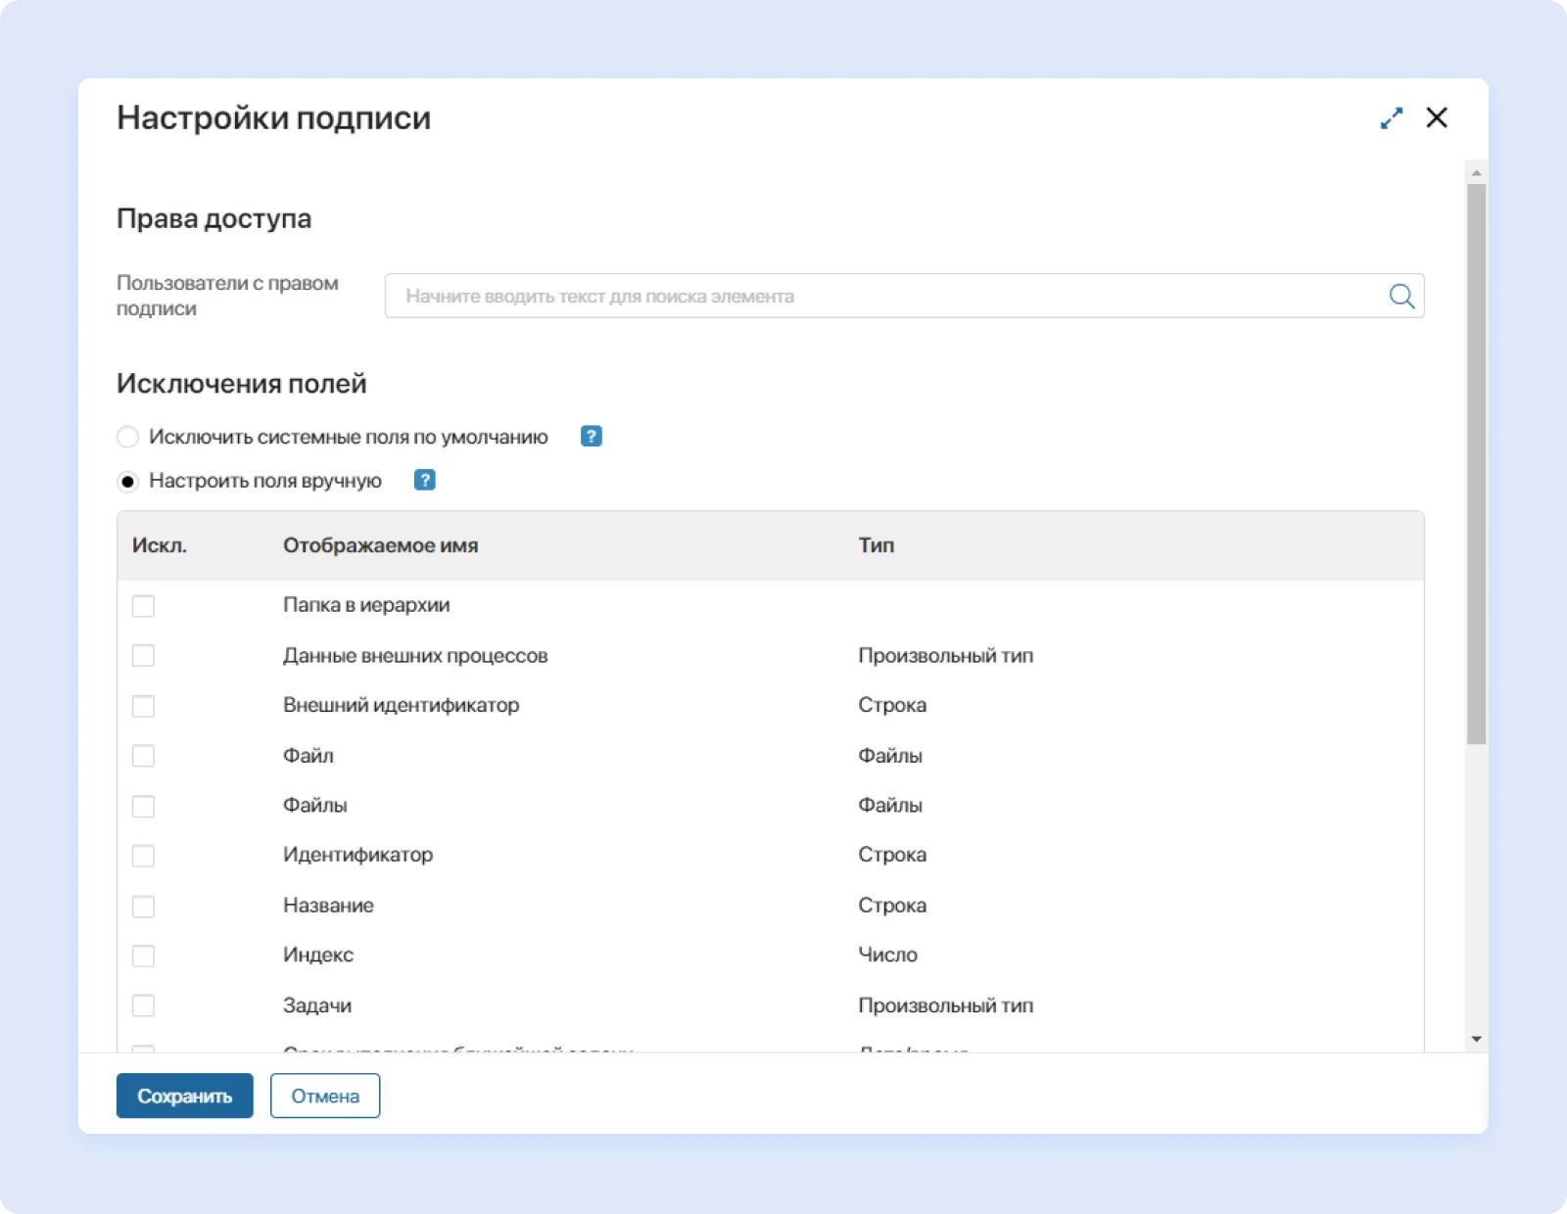
Task: Check exclusion box for 'Данные внешних процессов'
Action: (x=144, y=655)
